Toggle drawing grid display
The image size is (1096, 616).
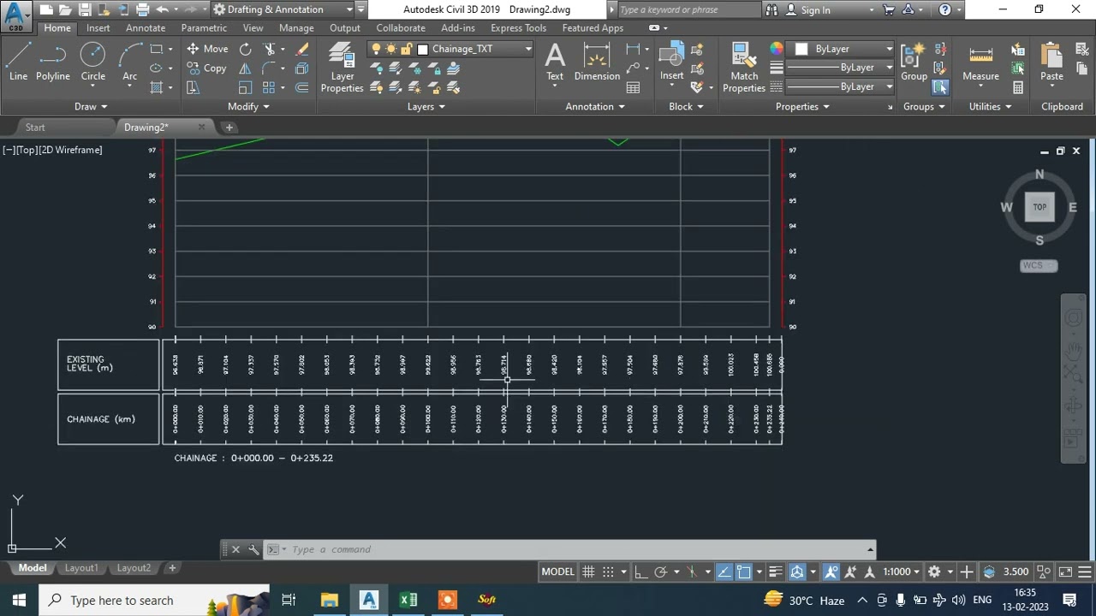[x=588, y=572]
